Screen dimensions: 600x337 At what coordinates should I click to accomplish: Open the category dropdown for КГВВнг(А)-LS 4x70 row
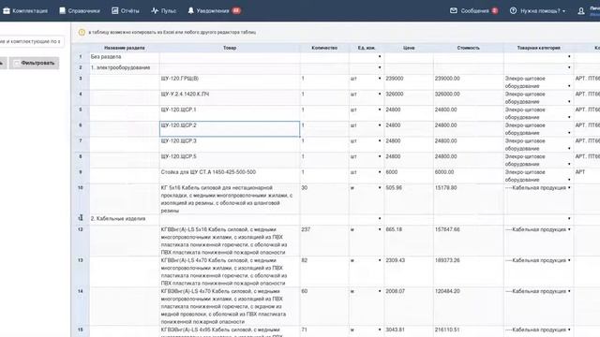coord(569,260)
